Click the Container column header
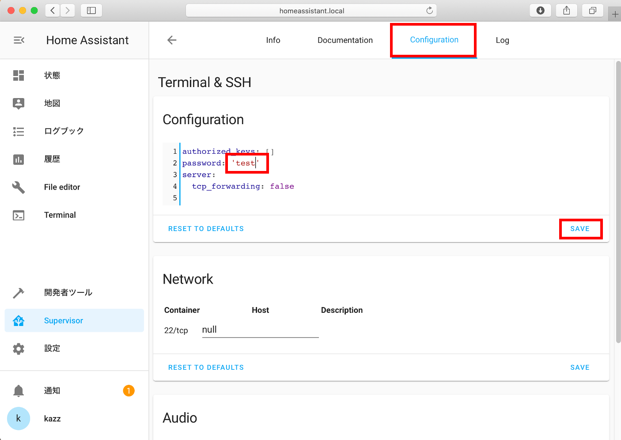Screen dimensions: 621x440 (x=182, y=310)
